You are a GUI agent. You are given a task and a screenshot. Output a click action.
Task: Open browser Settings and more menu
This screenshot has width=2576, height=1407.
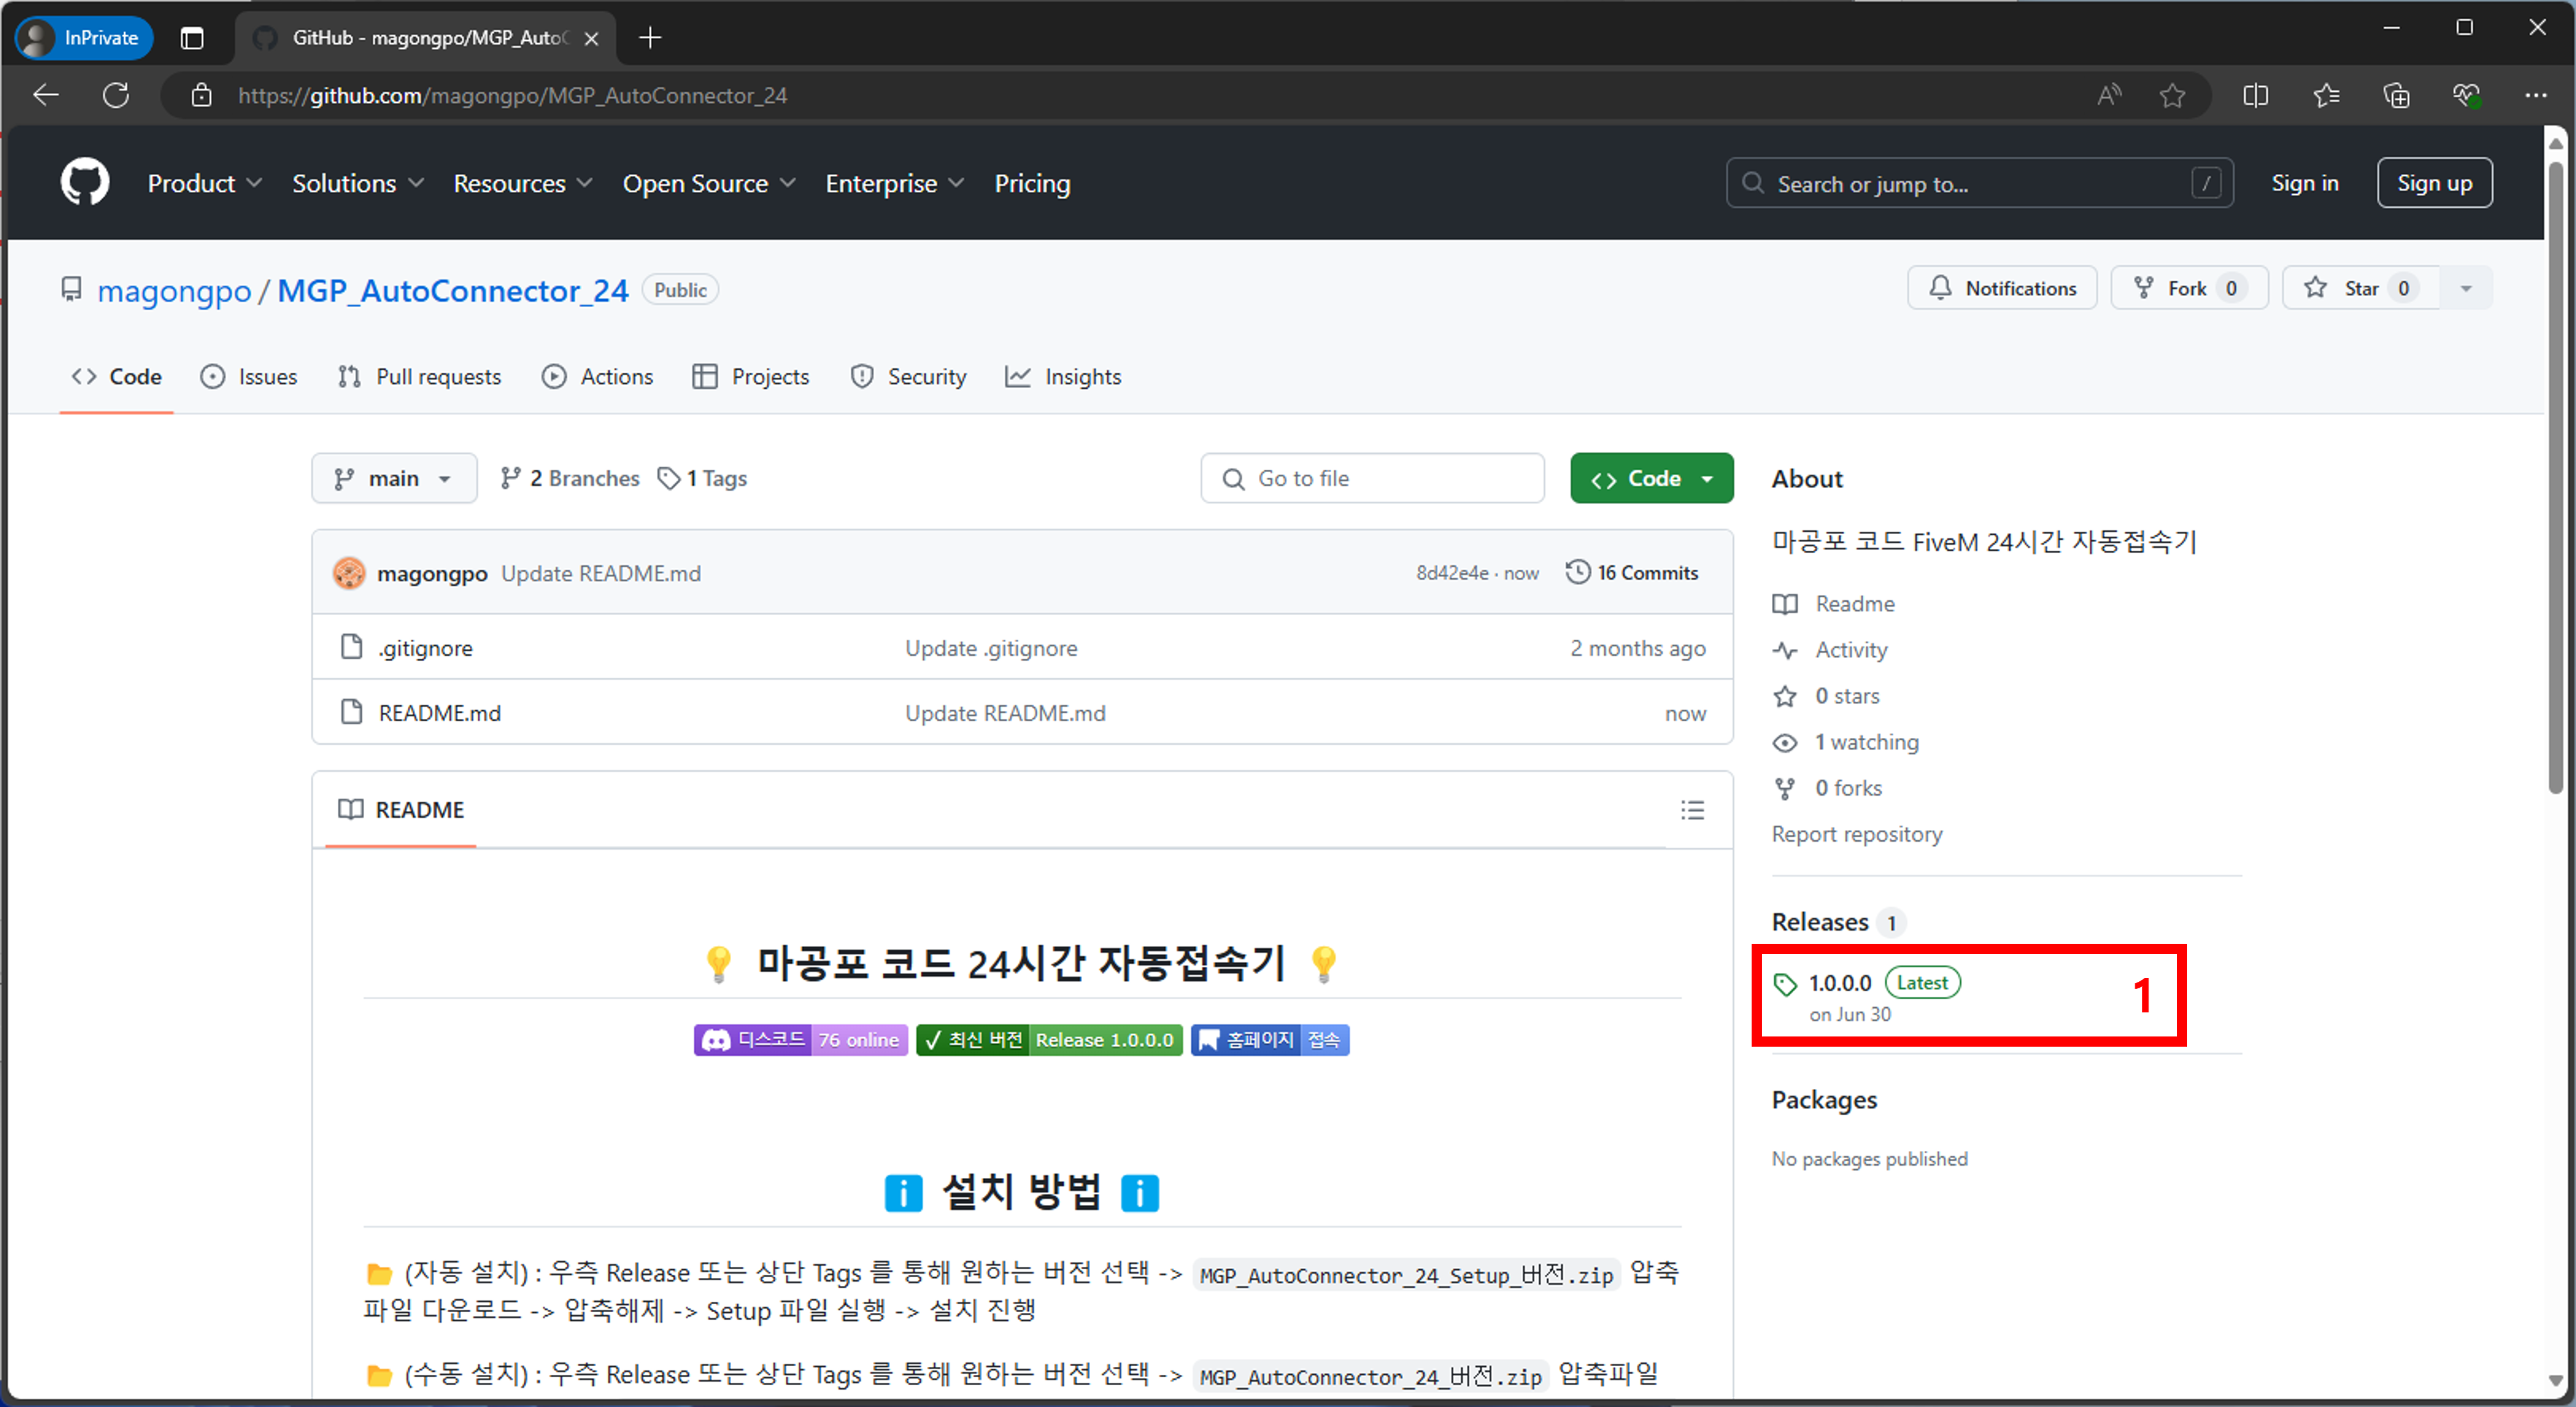pos(2536,95)
